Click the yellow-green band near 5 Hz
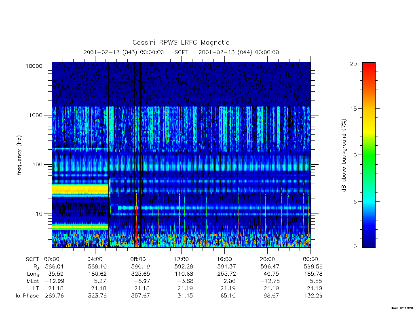This screenshot has height=310, width=414. point(80,227)
